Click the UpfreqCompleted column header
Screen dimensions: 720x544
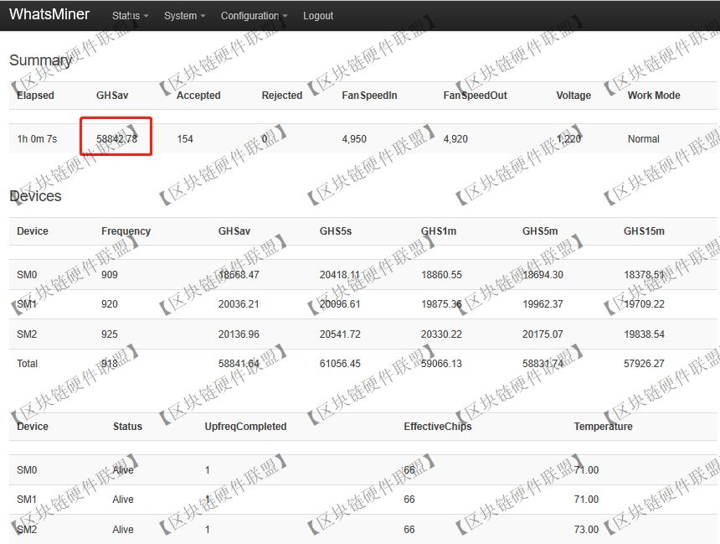(245, 427)
